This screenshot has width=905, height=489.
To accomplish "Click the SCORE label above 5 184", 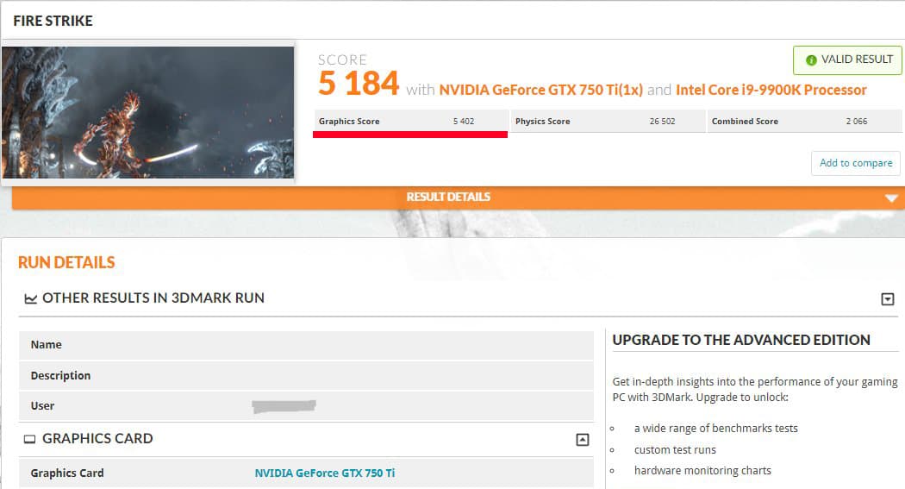I will click(x=342, y=60).
